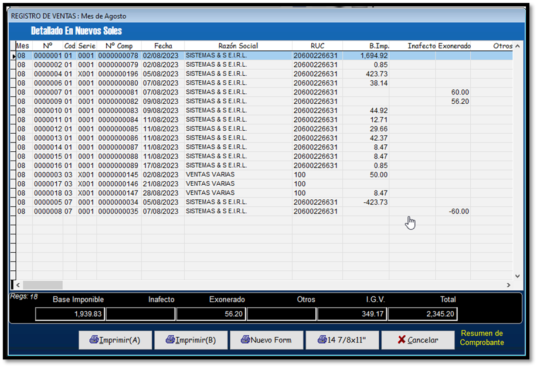Click the vertical scrollbar down arrow
This screenshot has height=367, width=537.
click(517, 276)
